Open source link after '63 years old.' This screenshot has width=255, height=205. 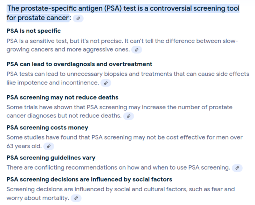pyautogui.click(x=49, y=146)
